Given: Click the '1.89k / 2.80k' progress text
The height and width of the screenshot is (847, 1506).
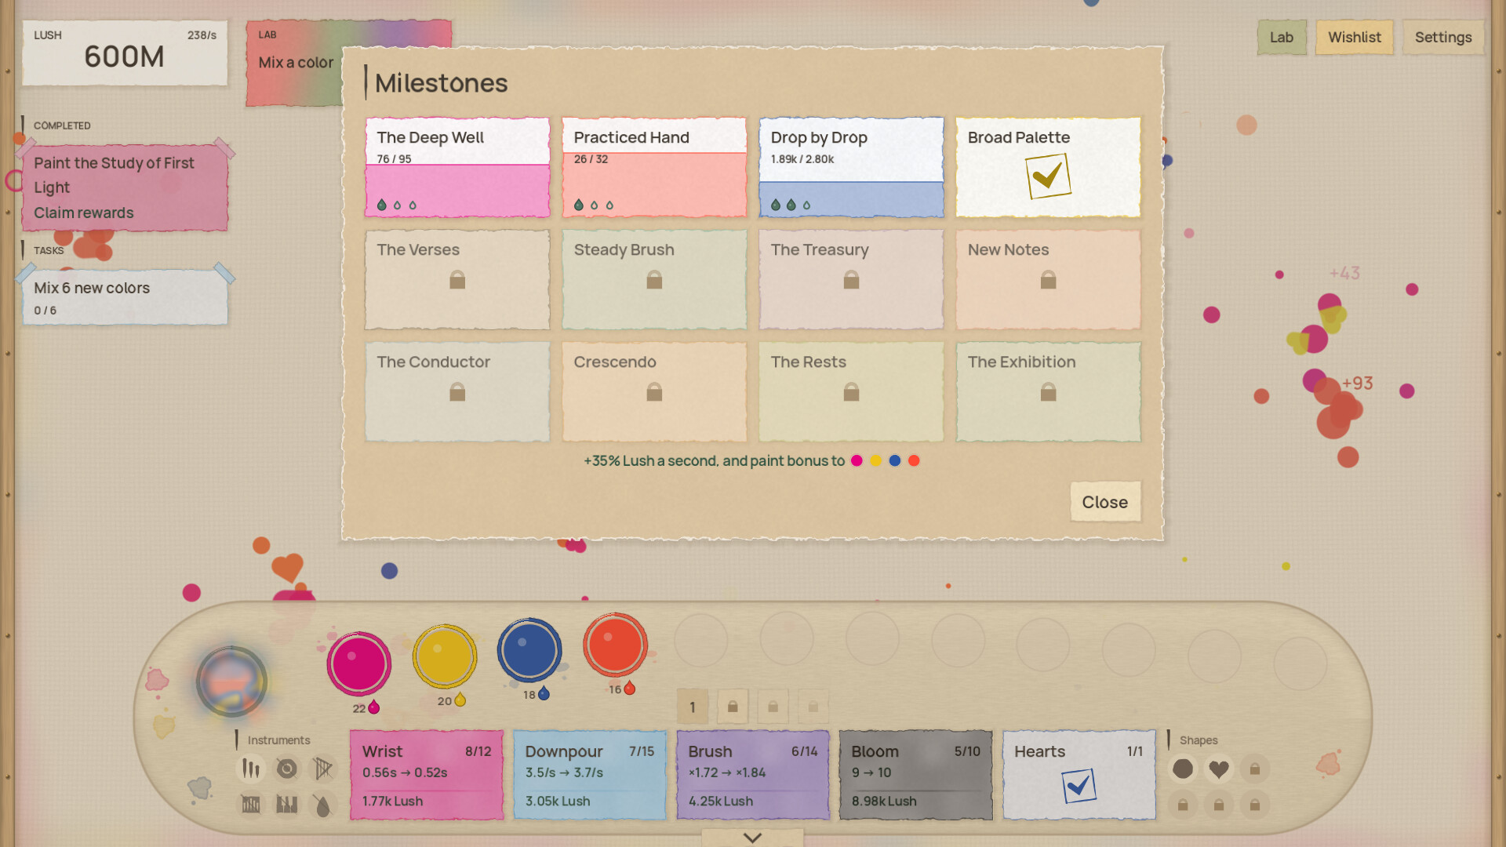Looking at the screenshot, I should point(802,159).
